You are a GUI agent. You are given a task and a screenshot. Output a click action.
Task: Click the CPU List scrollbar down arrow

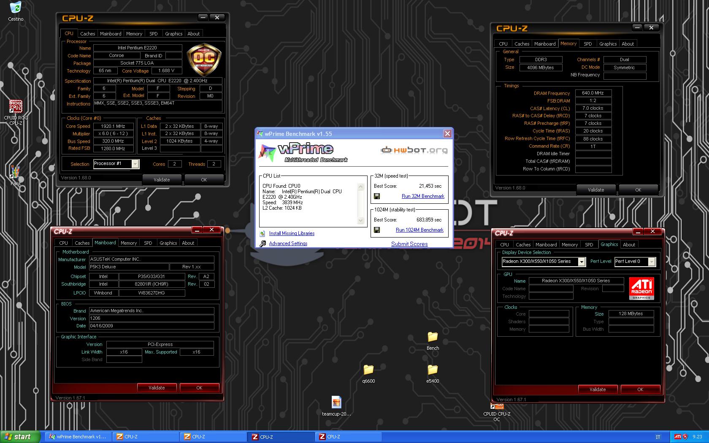point(360,221)
